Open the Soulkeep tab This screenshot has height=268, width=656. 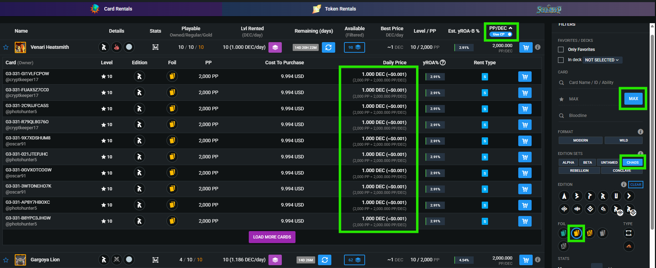click(549, 9)
